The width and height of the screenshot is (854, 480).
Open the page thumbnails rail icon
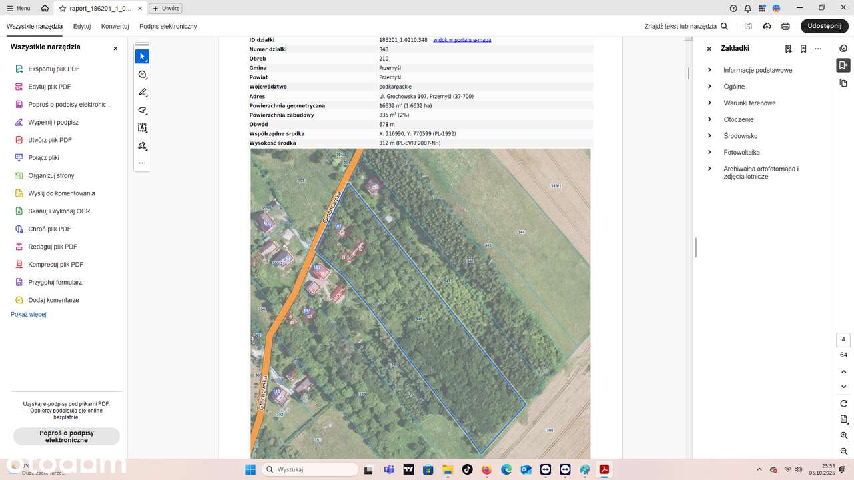pos(843,83)
